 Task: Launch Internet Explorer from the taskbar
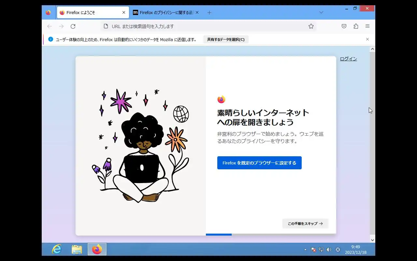click(x=57, y=250)
